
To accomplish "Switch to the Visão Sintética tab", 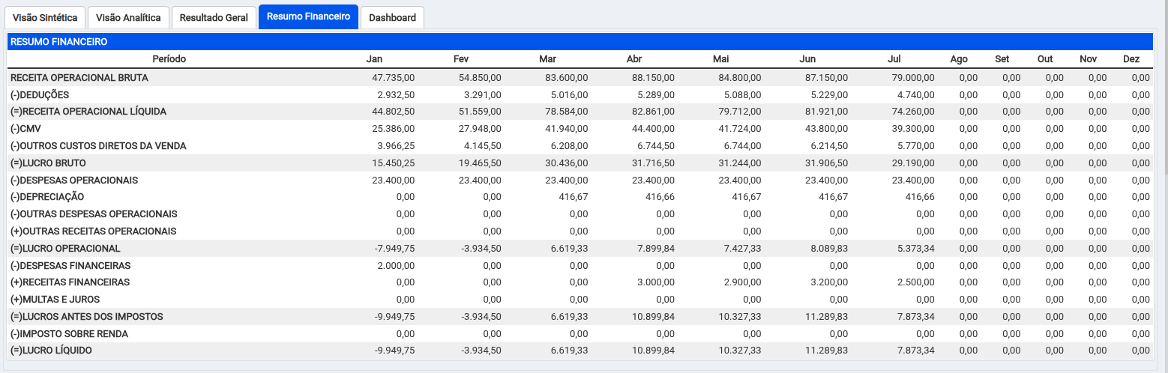I will coord(45,18).
